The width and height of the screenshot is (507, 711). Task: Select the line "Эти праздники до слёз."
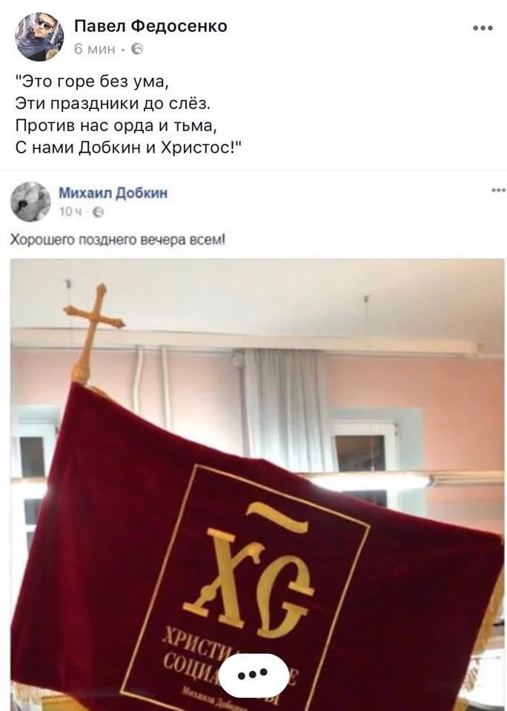point(113,103)
